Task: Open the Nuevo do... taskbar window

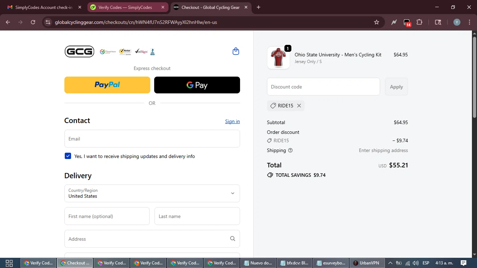Action: [258, 263]
